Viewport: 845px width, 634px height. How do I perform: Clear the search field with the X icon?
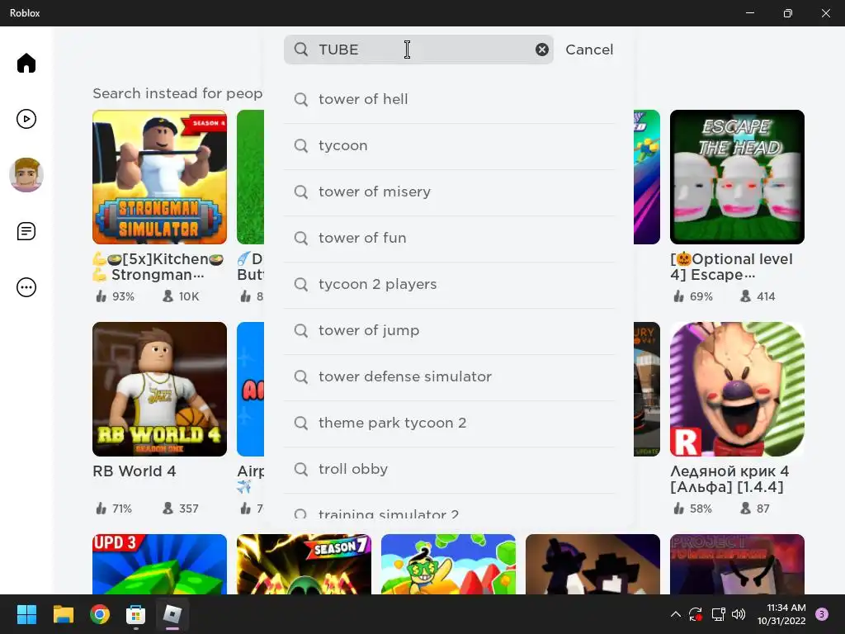click(x=541, y=50)
